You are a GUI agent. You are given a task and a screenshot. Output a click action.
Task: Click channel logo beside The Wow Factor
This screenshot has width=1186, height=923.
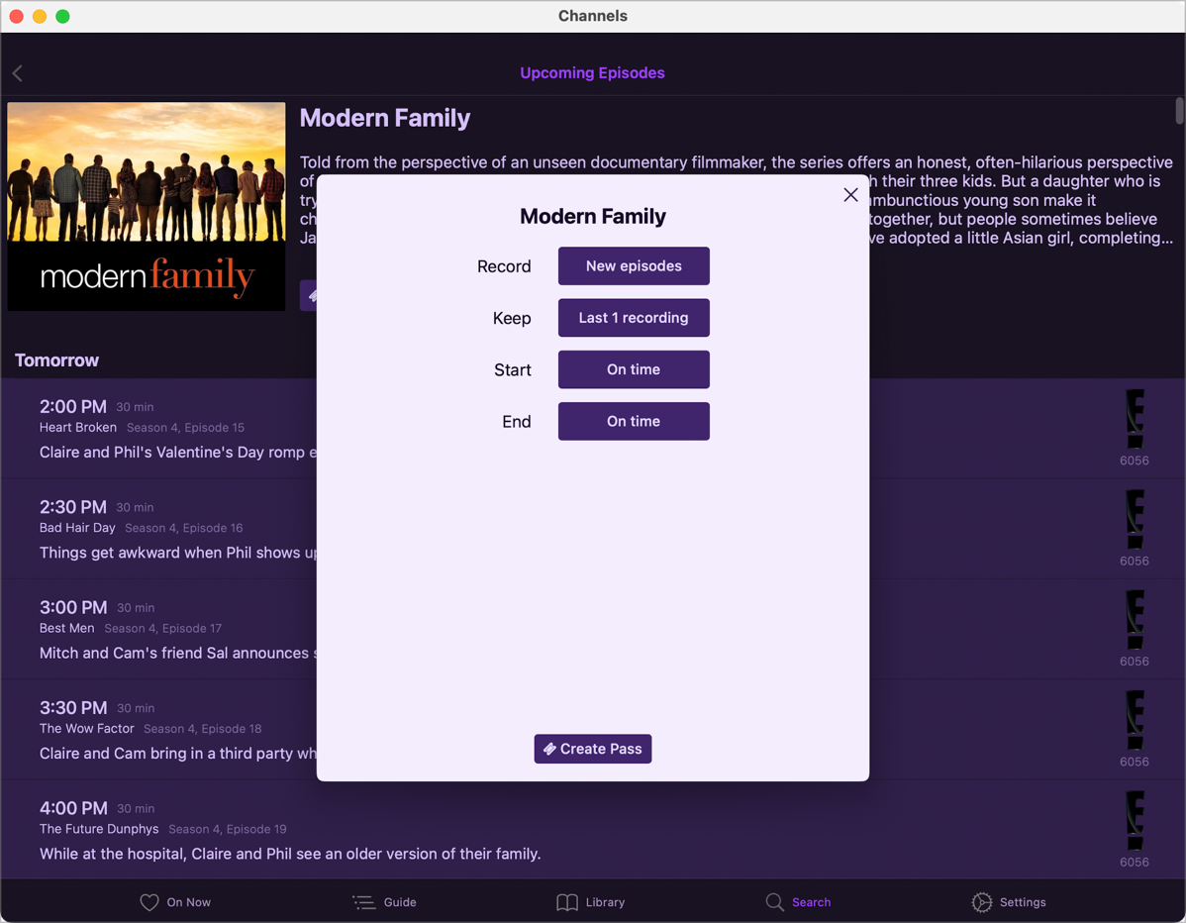click(1134, 721)
